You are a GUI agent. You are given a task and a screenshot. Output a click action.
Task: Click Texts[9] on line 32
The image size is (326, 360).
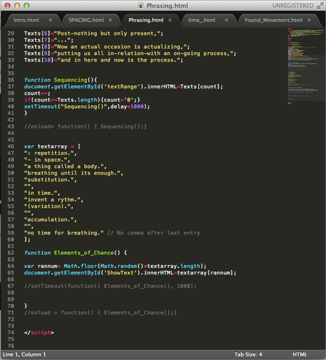pos(37,54)
